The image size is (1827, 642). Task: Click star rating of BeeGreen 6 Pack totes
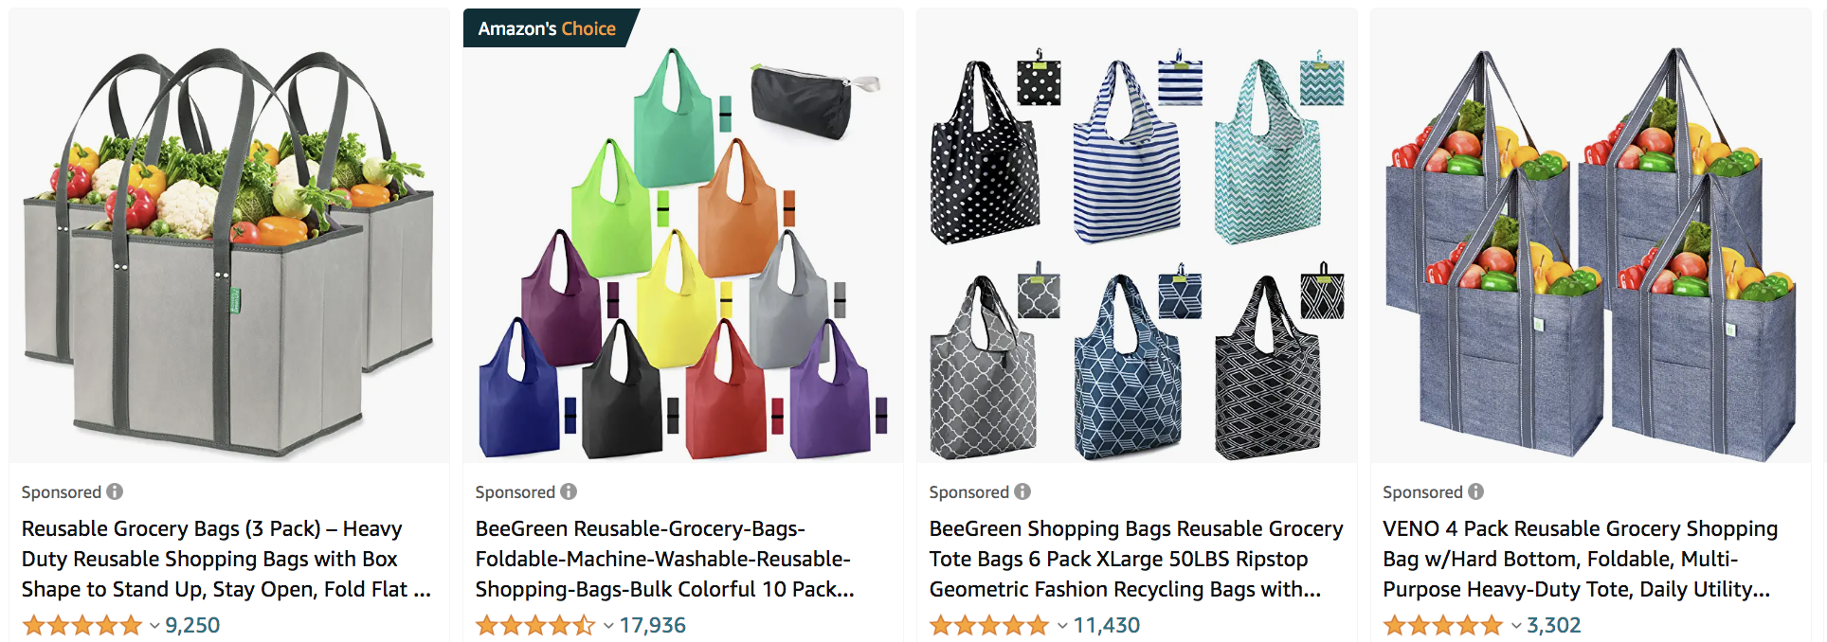990,625
